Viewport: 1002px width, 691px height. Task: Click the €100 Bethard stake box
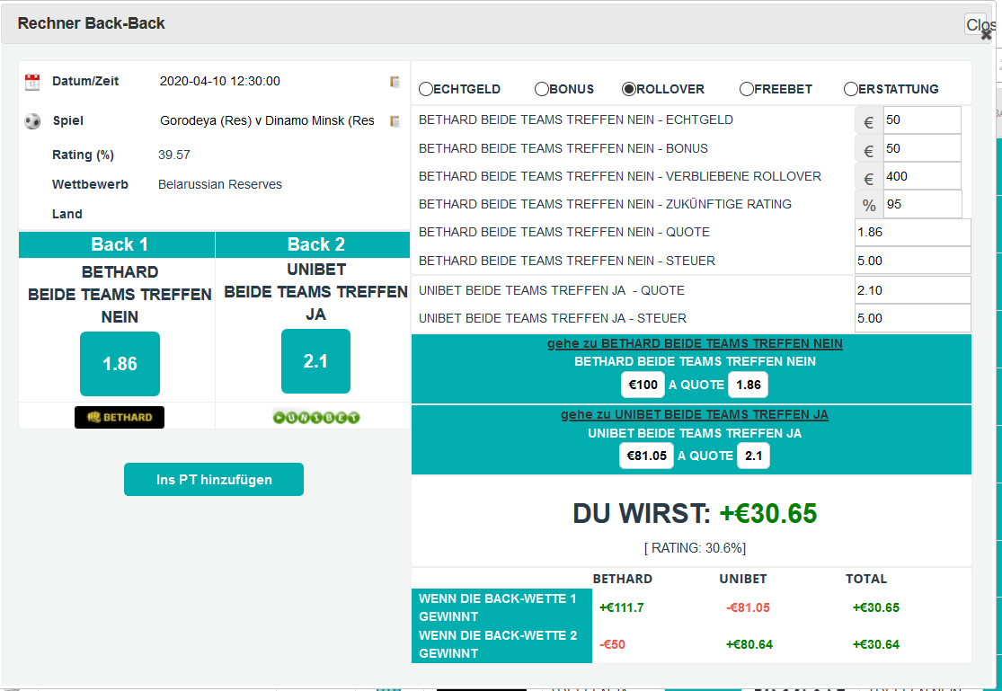tap(643, 385)
